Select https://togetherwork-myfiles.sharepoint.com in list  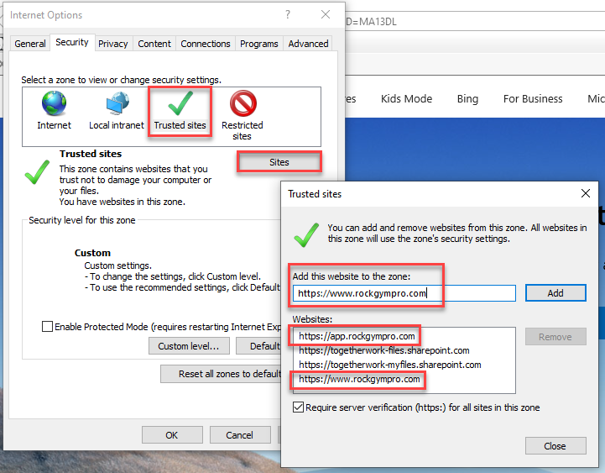pyautogui.click(x=390, y=365)
